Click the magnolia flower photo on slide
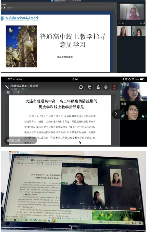 (22, 46)
